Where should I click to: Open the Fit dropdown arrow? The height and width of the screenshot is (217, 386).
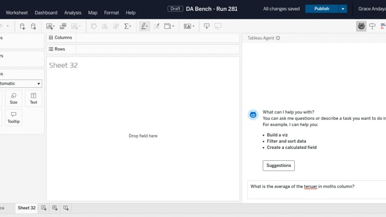tap(173, 26)
